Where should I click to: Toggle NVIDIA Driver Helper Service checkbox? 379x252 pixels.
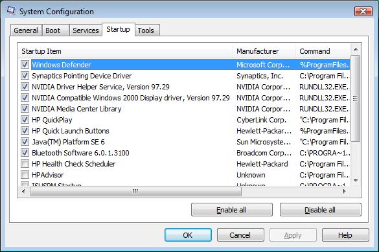point(25,87)
